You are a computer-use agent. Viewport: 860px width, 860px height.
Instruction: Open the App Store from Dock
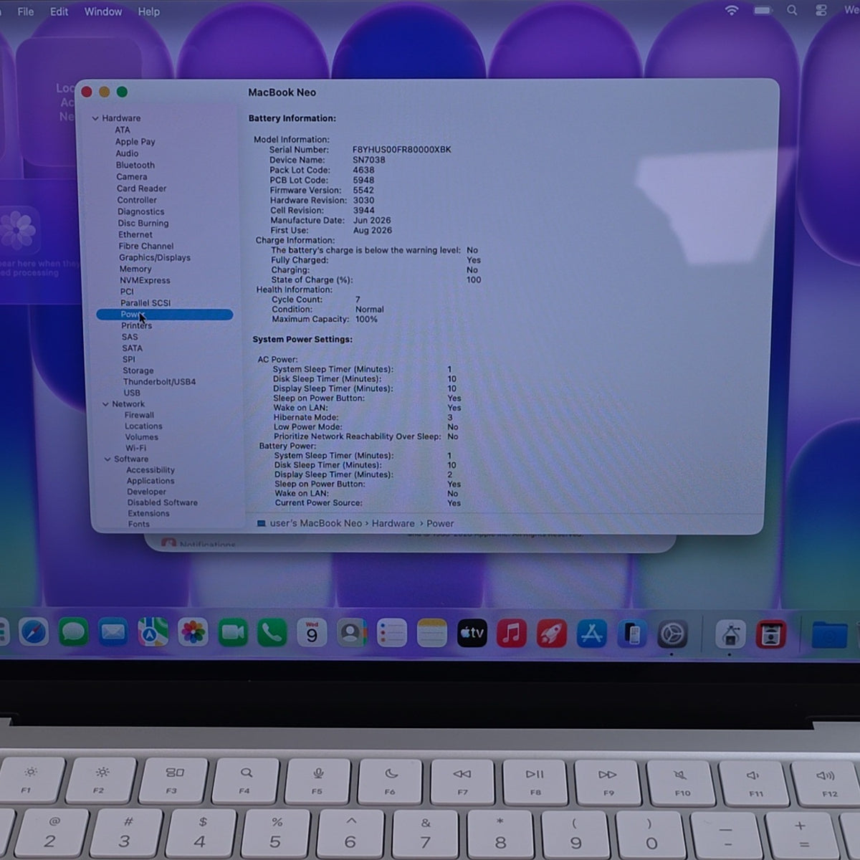[592, 634]
